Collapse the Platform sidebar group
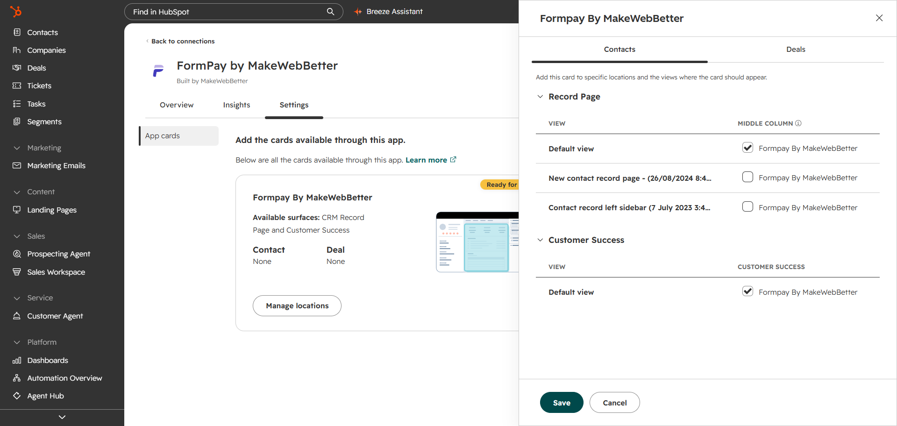 click(x=17, y=342)
